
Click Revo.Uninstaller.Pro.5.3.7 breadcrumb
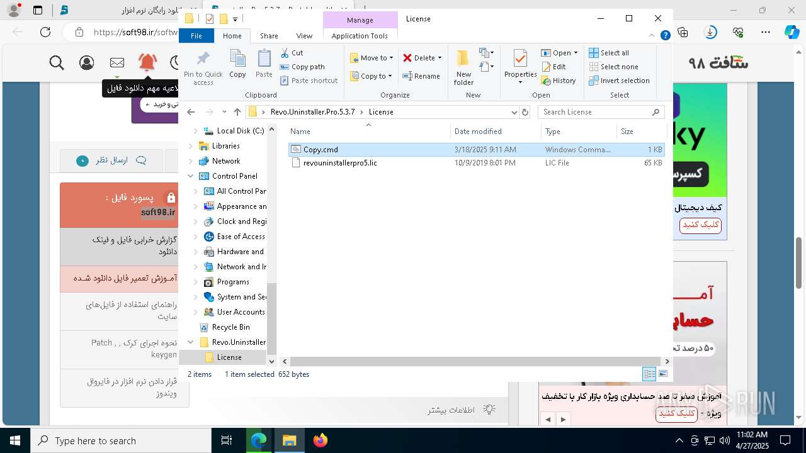click(x=312, y=112)
